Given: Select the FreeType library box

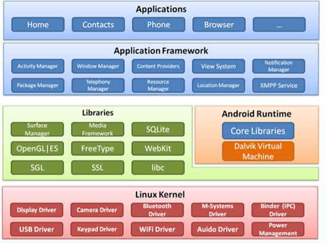Looking at the screenshot, I should (x=98, y=149).
